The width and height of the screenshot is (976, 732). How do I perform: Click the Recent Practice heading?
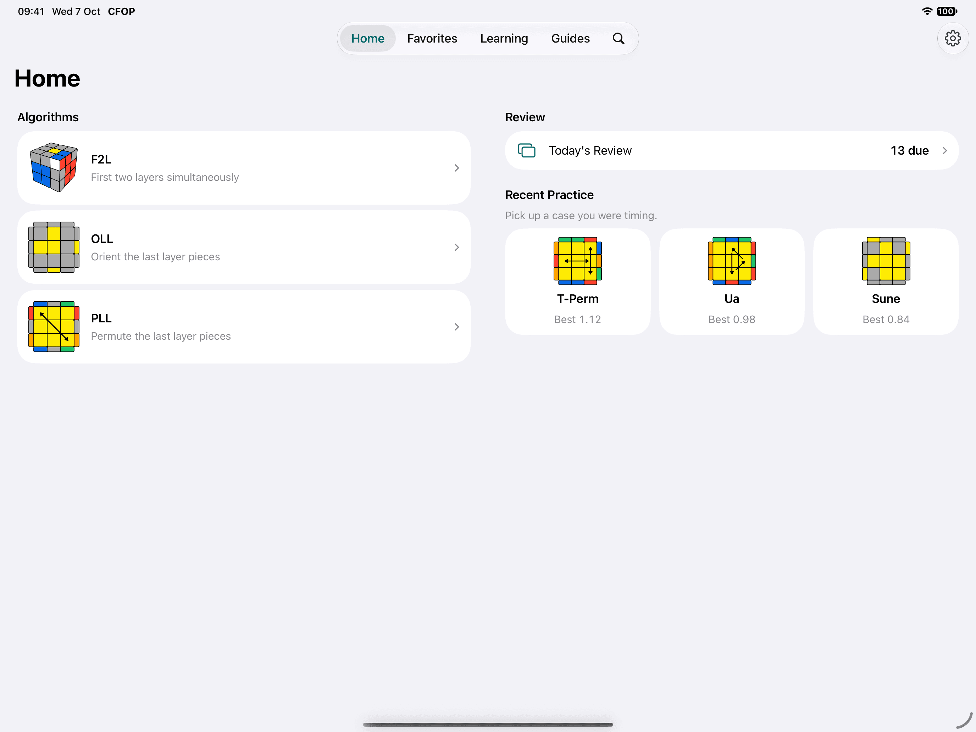tap(549, 195)
